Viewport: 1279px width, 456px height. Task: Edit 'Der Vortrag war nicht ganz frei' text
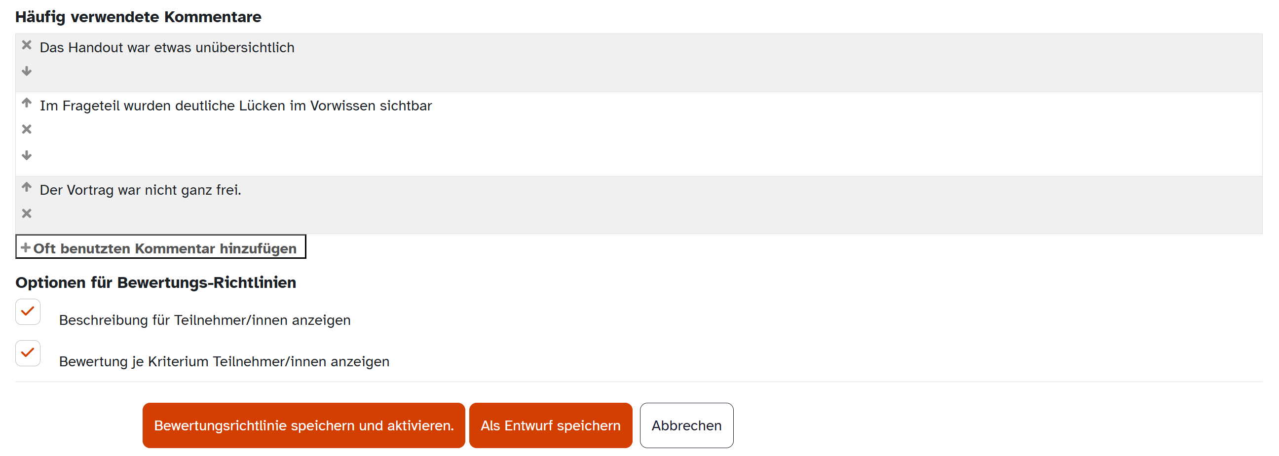coord(141,191)
